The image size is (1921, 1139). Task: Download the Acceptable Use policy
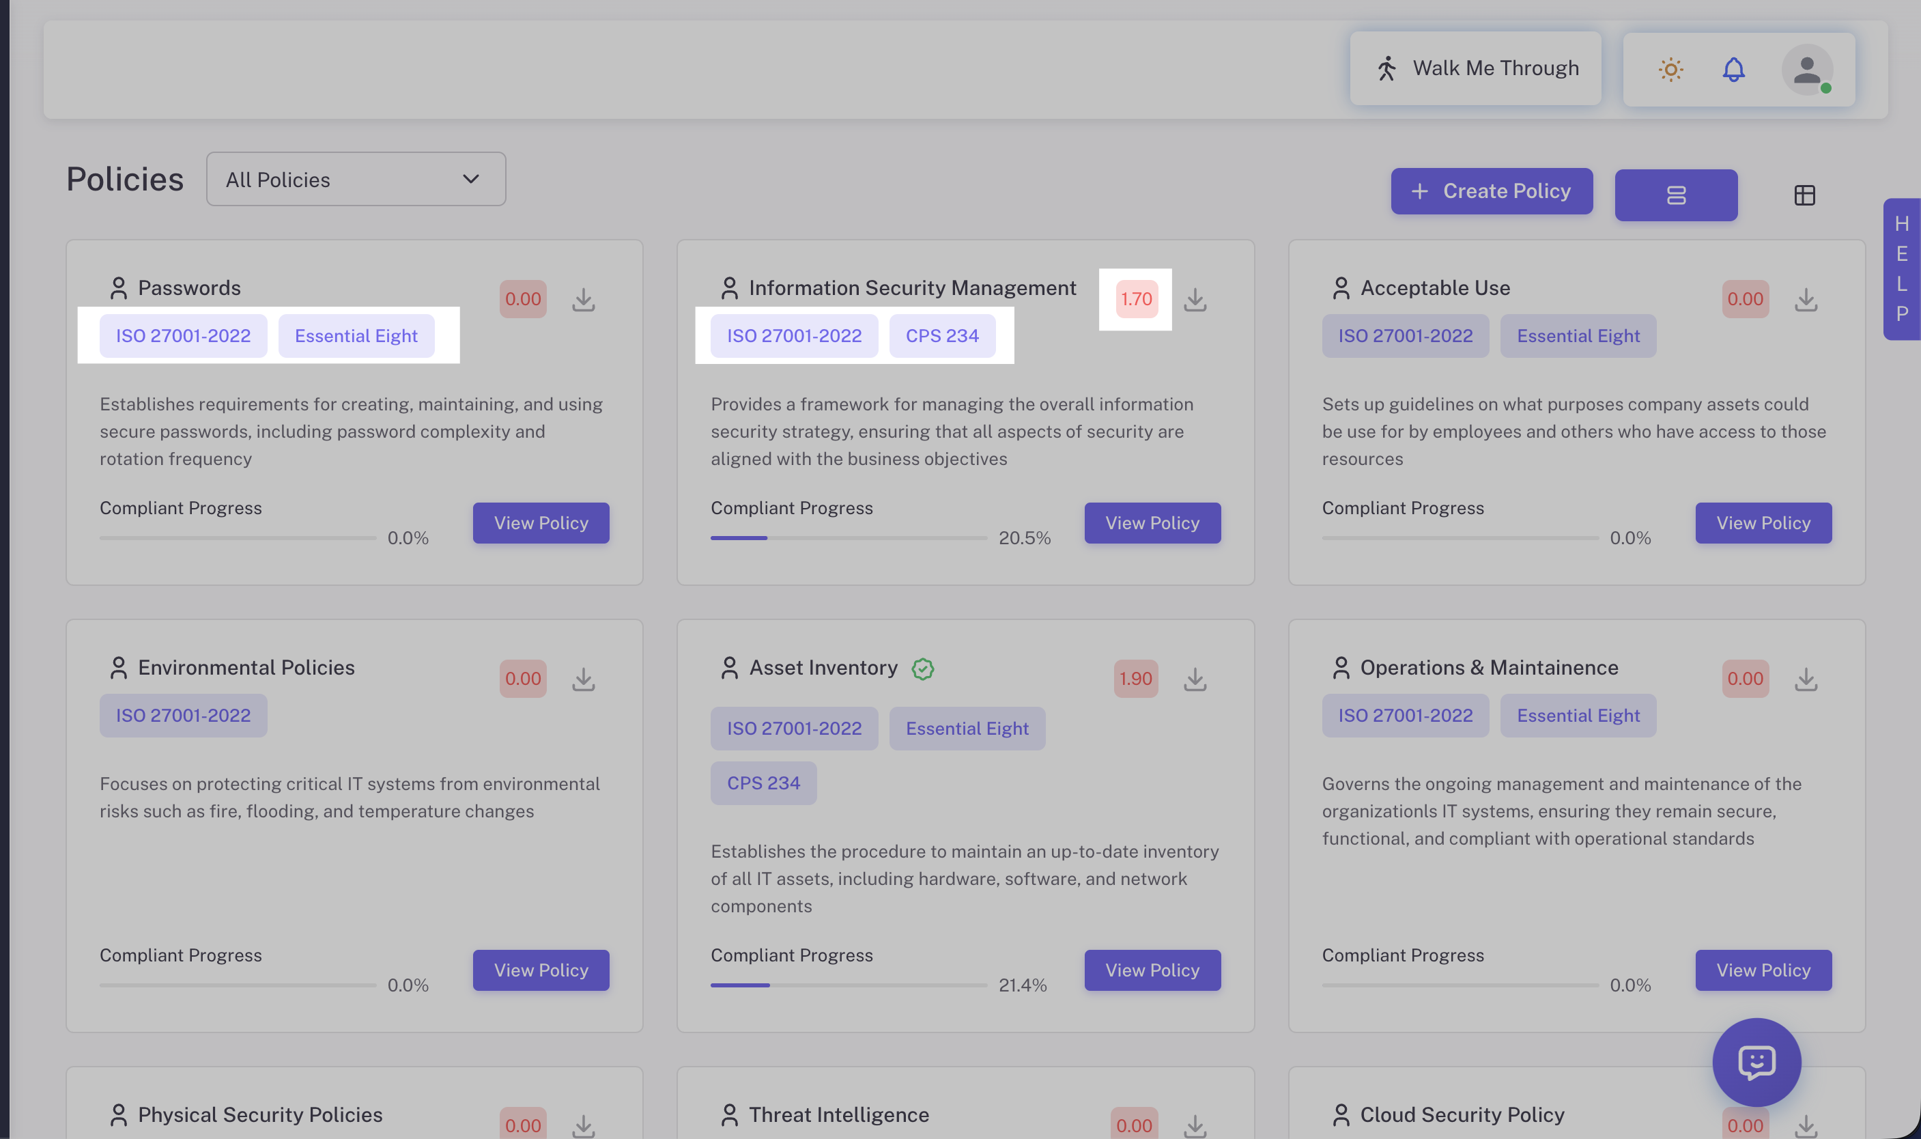pyautogui.click(x=1805, y=299)
